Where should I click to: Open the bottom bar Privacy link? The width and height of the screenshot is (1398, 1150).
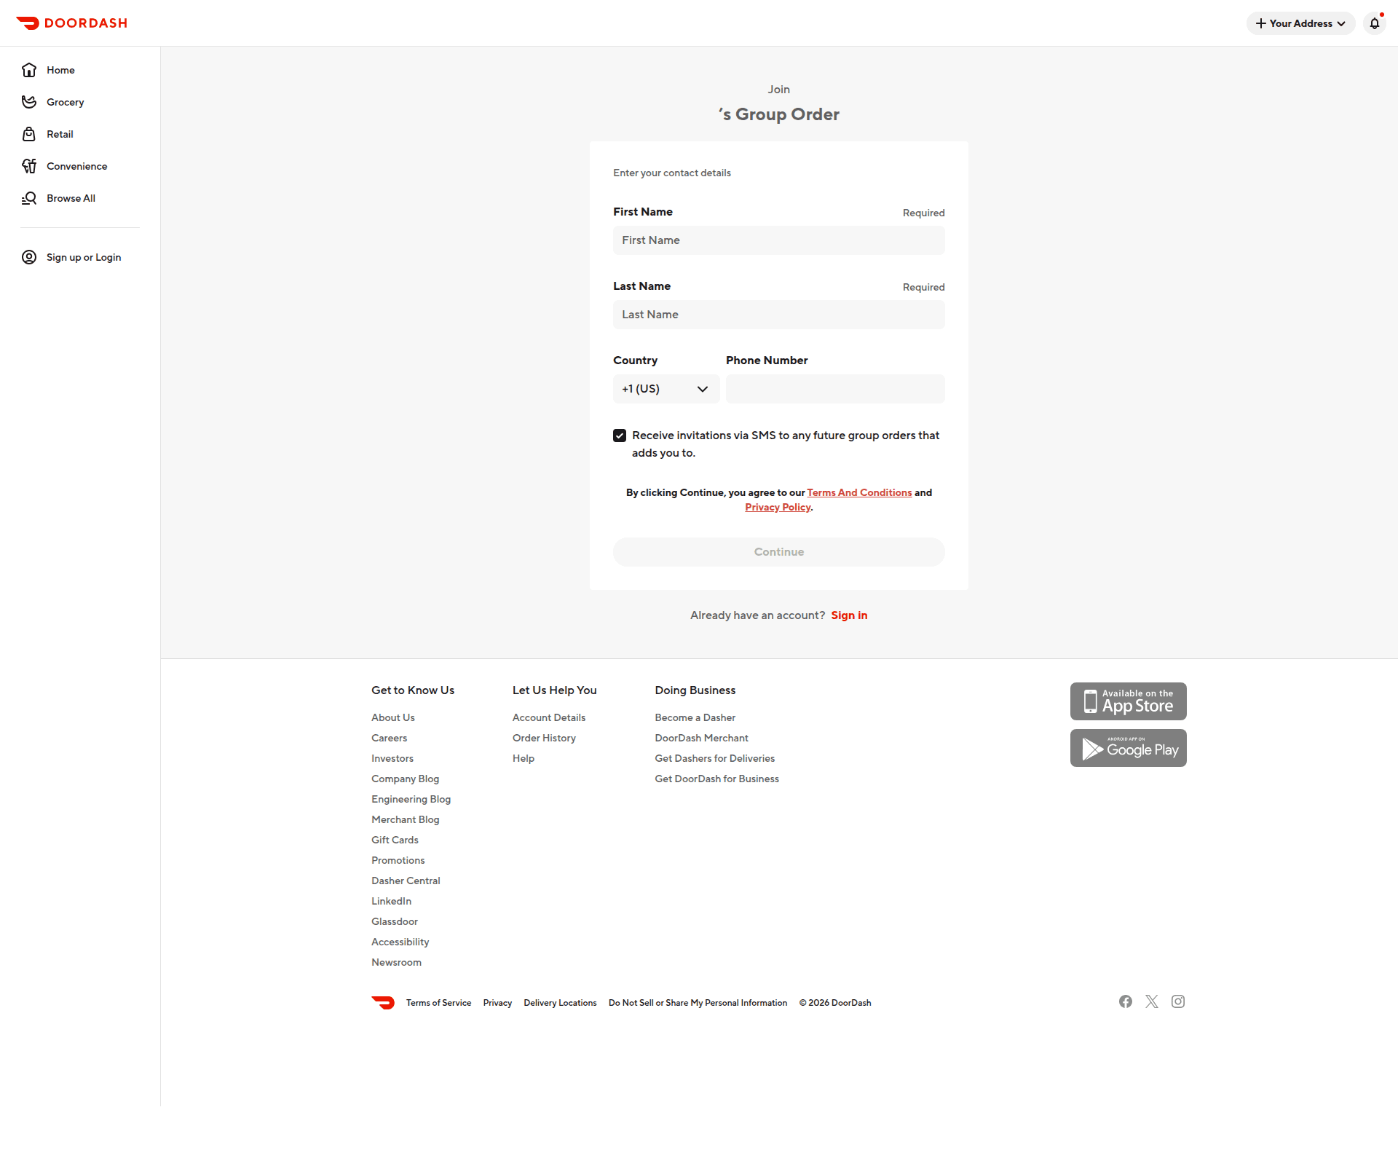point(498,1003)
